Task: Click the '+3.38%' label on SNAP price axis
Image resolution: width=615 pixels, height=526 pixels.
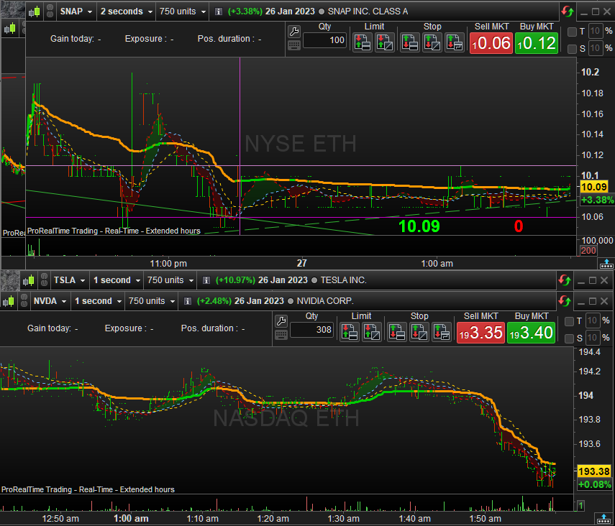Action: click(x=597, y=200)
